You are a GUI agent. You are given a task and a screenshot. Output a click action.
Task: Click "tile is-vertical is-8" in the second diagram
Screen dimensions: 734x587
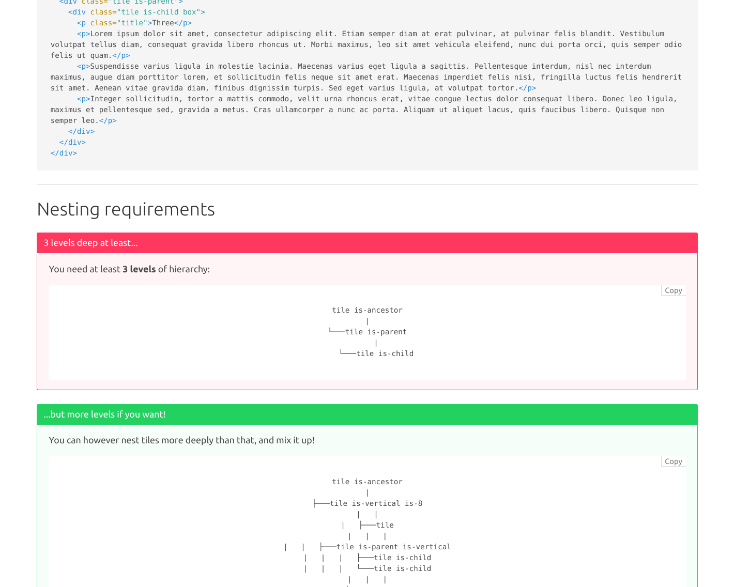click(377, 503)
